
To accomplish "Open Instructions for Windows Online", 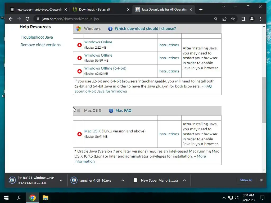I will (169, 45).
